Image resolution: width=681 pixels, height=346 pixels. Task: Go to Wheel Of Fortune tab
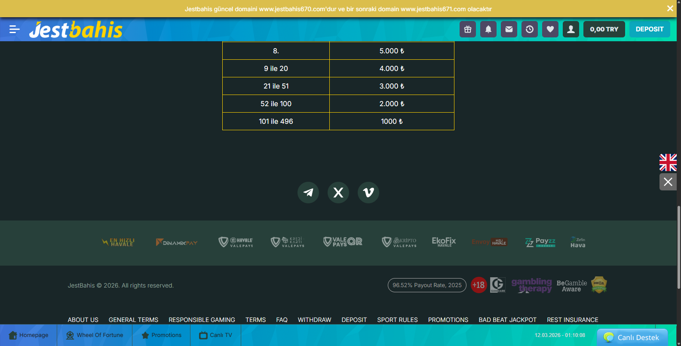coord(95,335)
